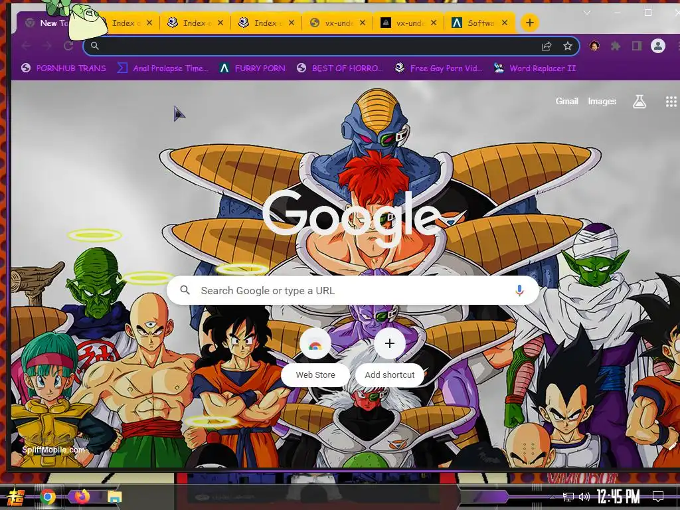
Task: Switch to the Softwa tab
Action: pos(479,23)
